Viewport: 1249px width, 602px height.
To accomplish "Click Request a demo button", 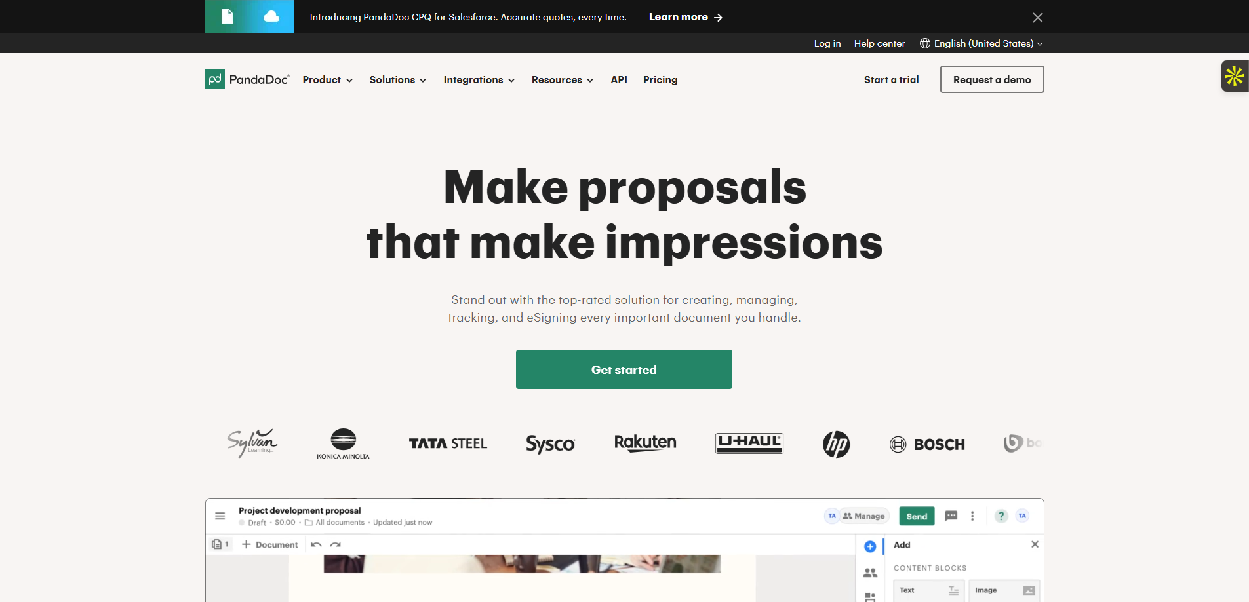I will [992, 79].
